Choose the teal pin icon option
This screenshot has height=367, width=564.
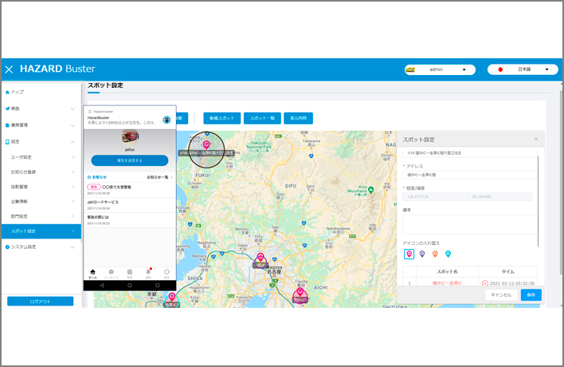pyautogui.click(x=448, y=254)
